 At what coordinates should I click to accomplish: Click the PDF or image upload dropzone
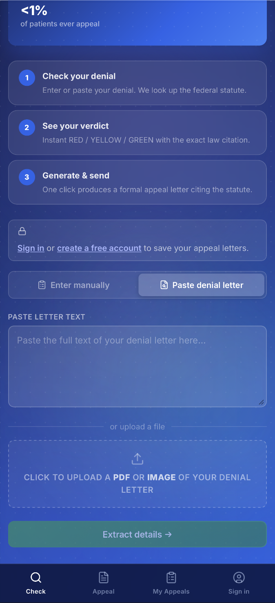[x=137, y=474]
